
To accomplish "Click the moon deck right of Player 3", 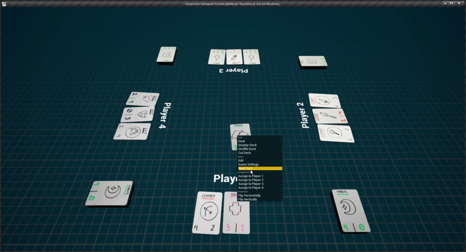I will click(x=313, y=62).
